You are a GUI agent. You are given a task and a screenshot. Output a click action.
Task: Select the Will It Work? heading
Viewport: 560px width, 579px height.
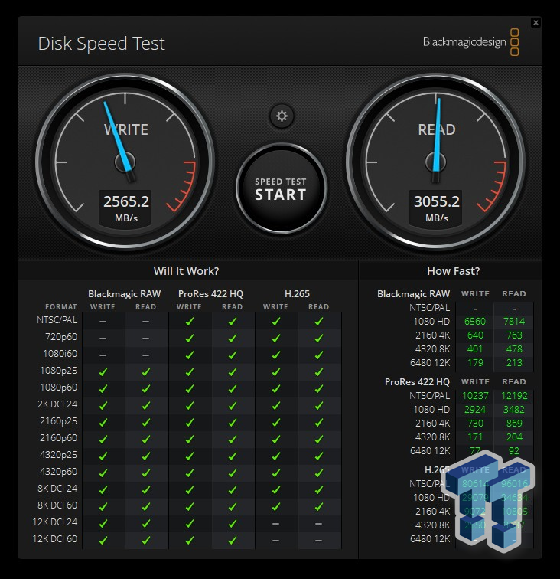[187, 271]
